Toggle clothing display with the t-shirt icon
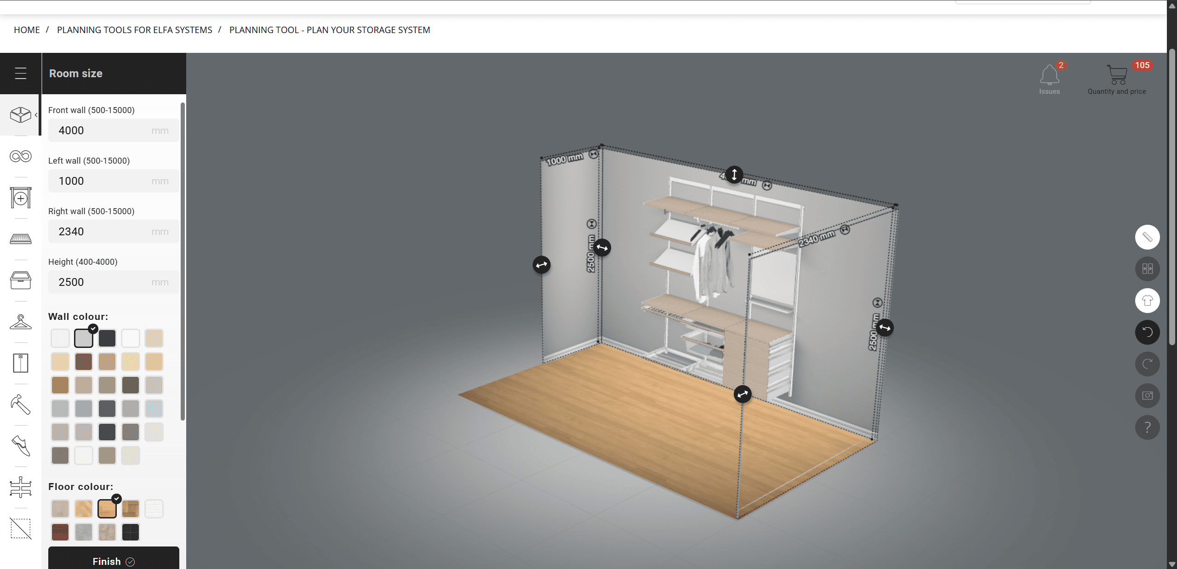This screenshot has height=569, width=1177. [1147, 301]
